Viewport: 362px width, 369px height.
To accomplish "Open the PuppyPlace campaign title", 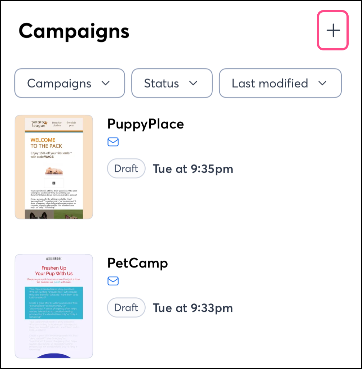I will tap(146, 124).
